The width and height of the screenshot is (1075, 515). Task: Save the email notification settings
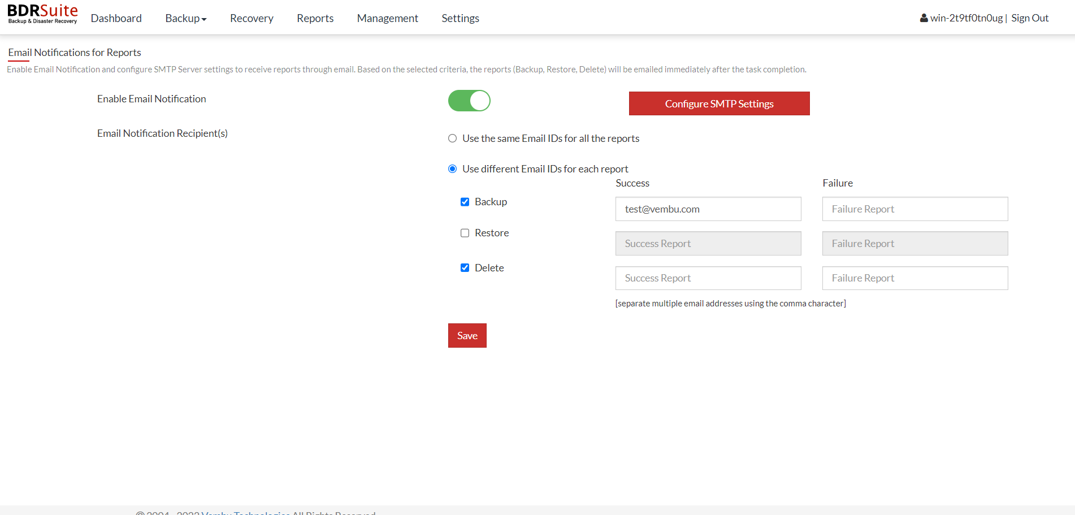(x=467, y=336)
